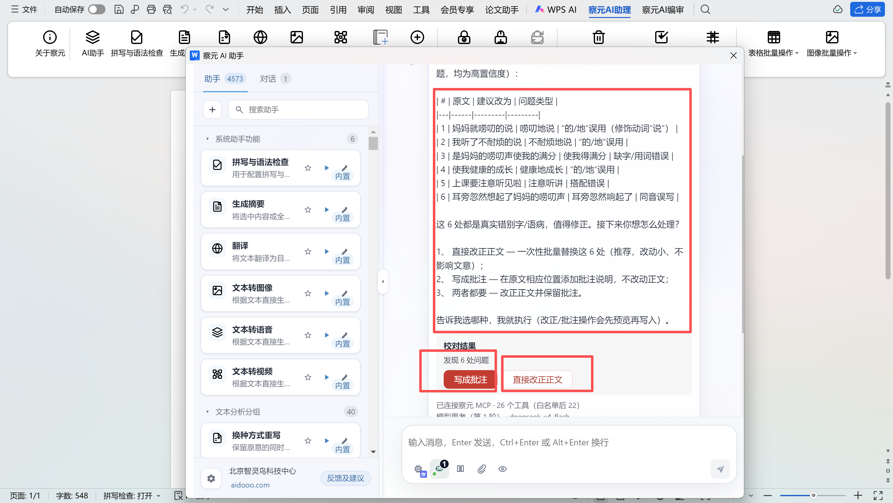893x503 pixels.
Task: Click the zoom slider handle in status bar
Action: pos(813,495)
